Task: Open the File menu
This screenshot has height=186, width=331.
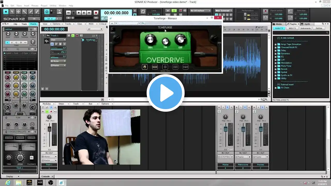Action: tap(7, 6)
